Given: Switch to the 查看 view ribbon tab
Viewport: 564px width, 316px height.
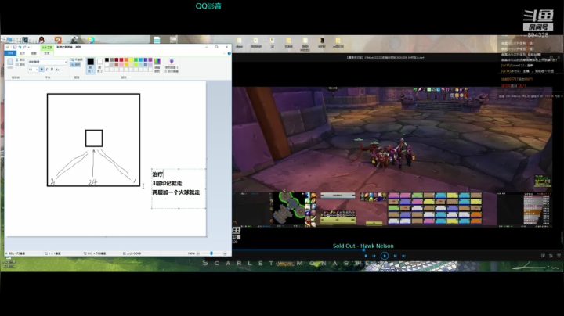Looking at the screenshot, I should [34, 53].
